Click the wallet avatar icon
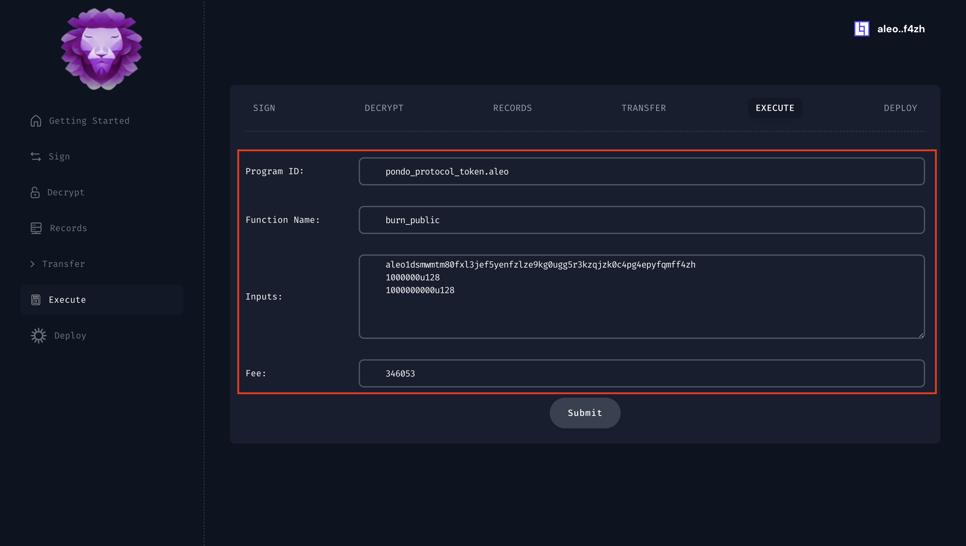Viewport: 966px width, 546px height. (x=862, y=29)
